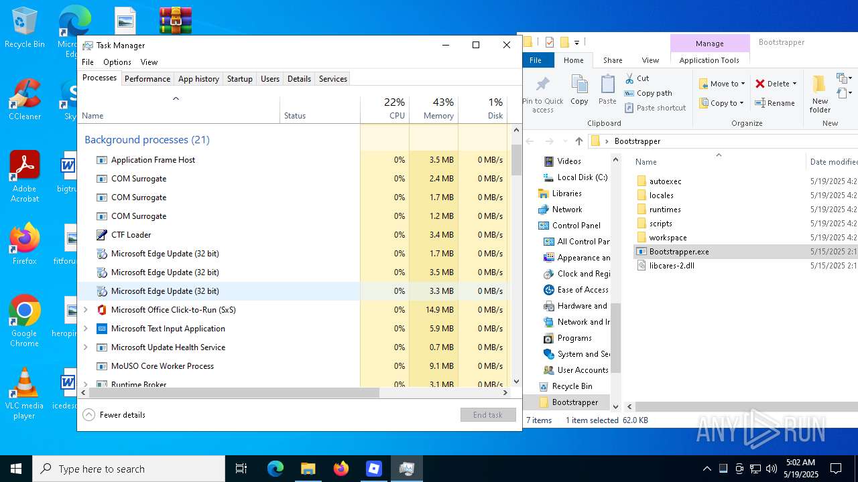
Task: Click Edge icon in taskbar
Action: coord(275,469)
